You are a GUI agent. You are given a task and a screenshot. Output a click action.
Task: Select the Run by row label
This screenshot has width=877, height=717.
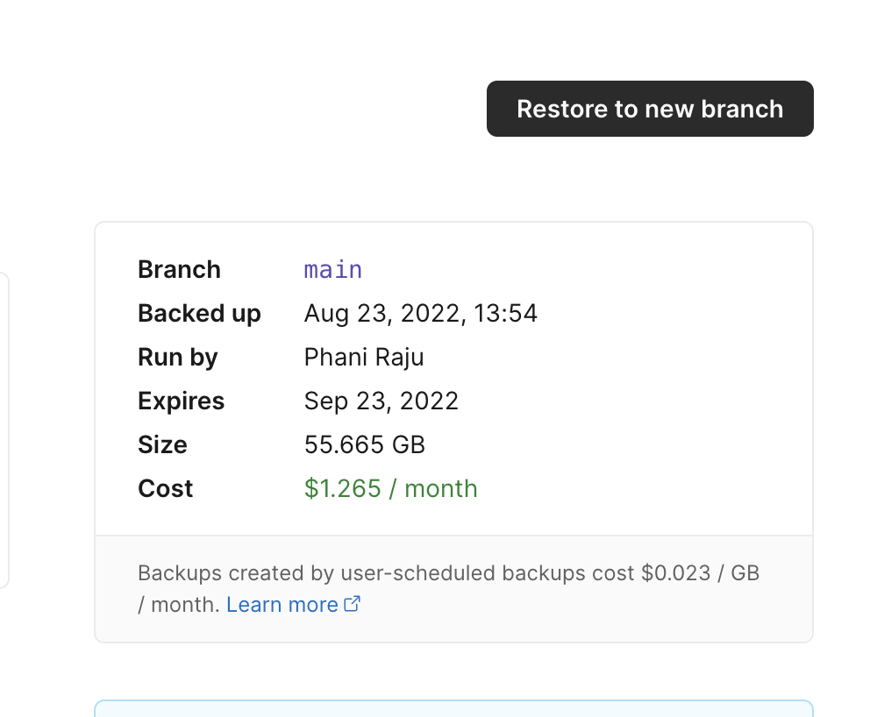[x=177, y=357]
